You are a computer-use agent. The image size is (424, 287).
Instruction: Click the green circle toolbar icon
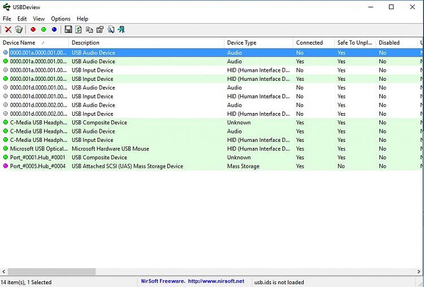[44, 29]
